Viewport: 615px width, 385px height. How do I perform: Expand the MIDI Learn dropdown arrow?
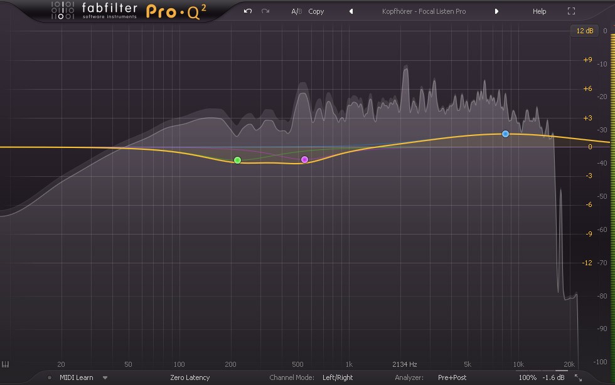coord(105,377)
